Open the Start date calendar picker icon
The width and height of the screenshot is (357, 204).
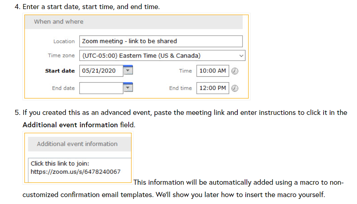pyautogui.click(x=128, y=70)
